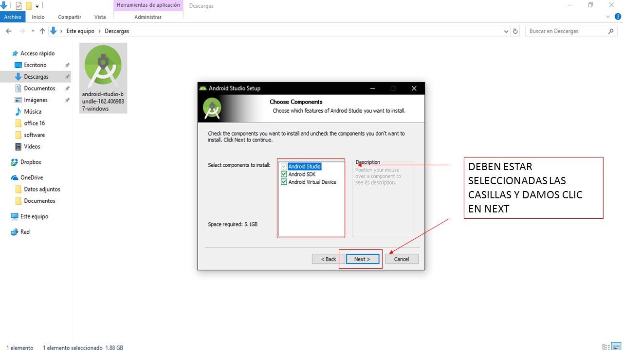The height and width of the screenshot is (350, 623).
Task: Uncheck the Android Virtual Device component
Action: (x=284, y=182)
